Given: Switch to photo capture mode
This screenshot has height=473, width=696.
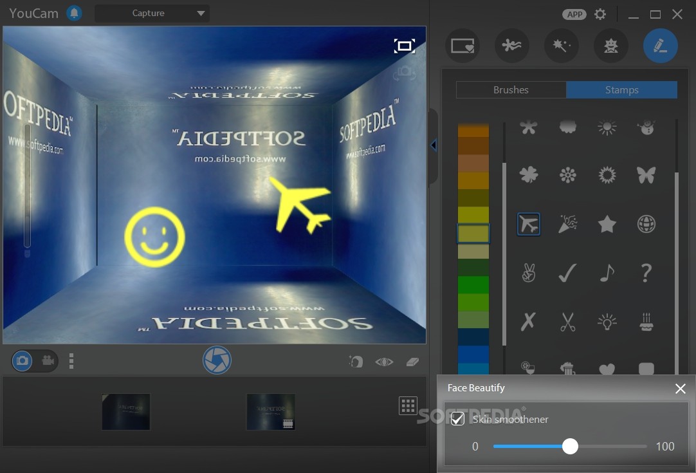Looking at the screenshot, I should coord(23,360).
